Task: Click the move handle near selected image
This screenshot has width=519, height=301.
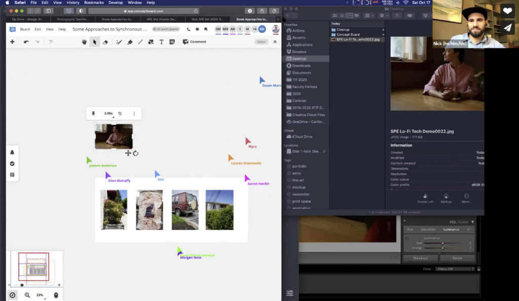Action: [128, 153]
